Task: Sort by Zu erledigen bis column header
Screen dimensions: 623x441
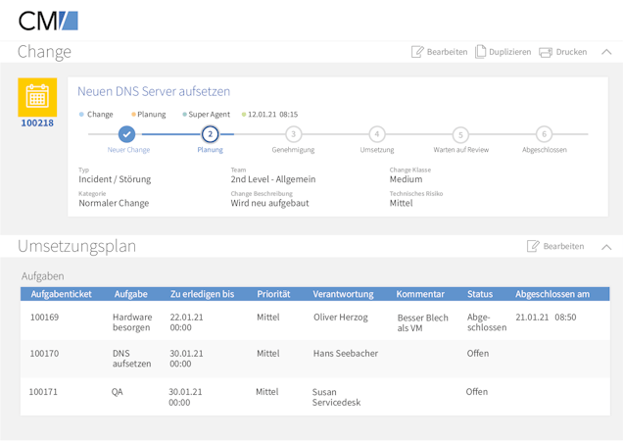Action: coord(202,294)
